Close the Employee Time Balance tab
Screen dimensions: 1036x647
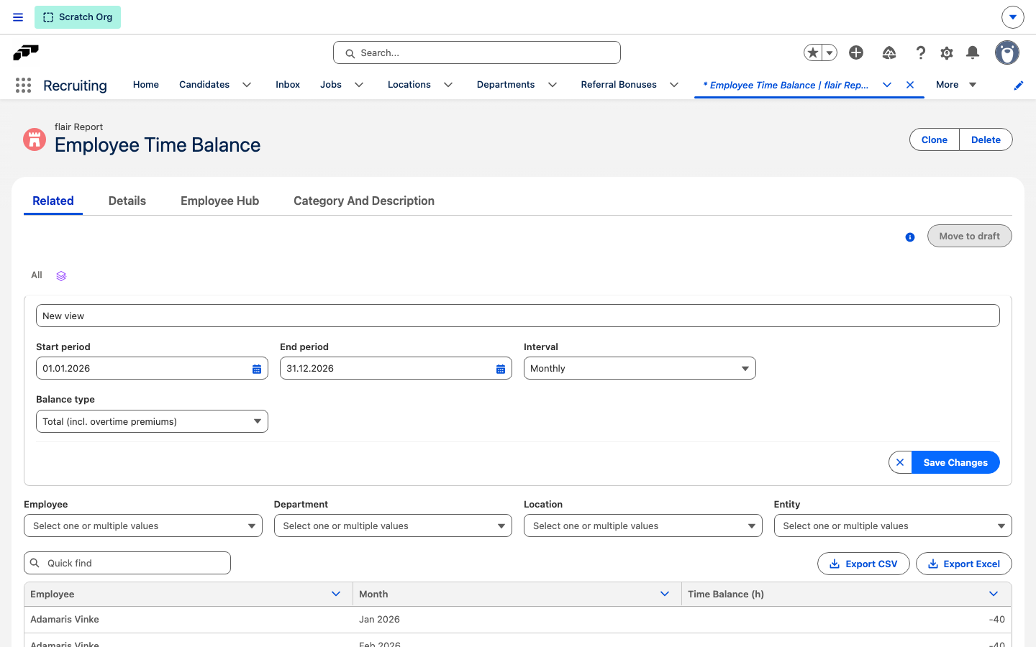pos(910,85)
